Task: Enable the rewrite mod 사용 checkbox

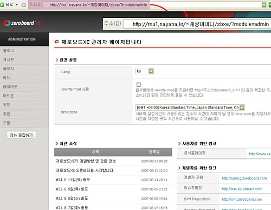Action: [x=139, y=85]
